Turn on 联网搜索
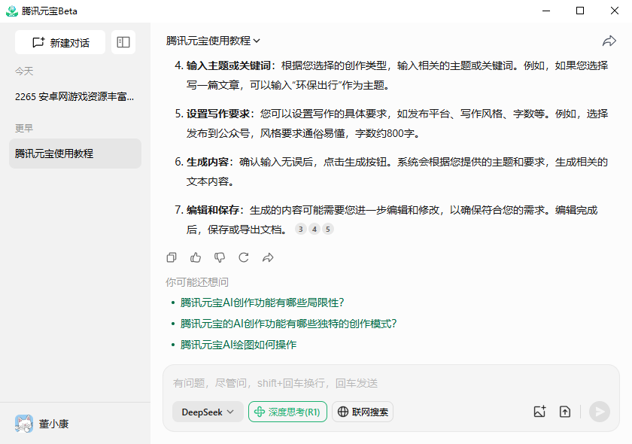Viewport: 632px width, 444px height. (x=363, y=412)
